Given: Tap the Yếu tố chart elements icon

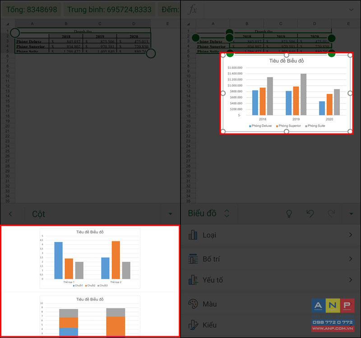Looking at the screenshot, I should coord(193,280).
